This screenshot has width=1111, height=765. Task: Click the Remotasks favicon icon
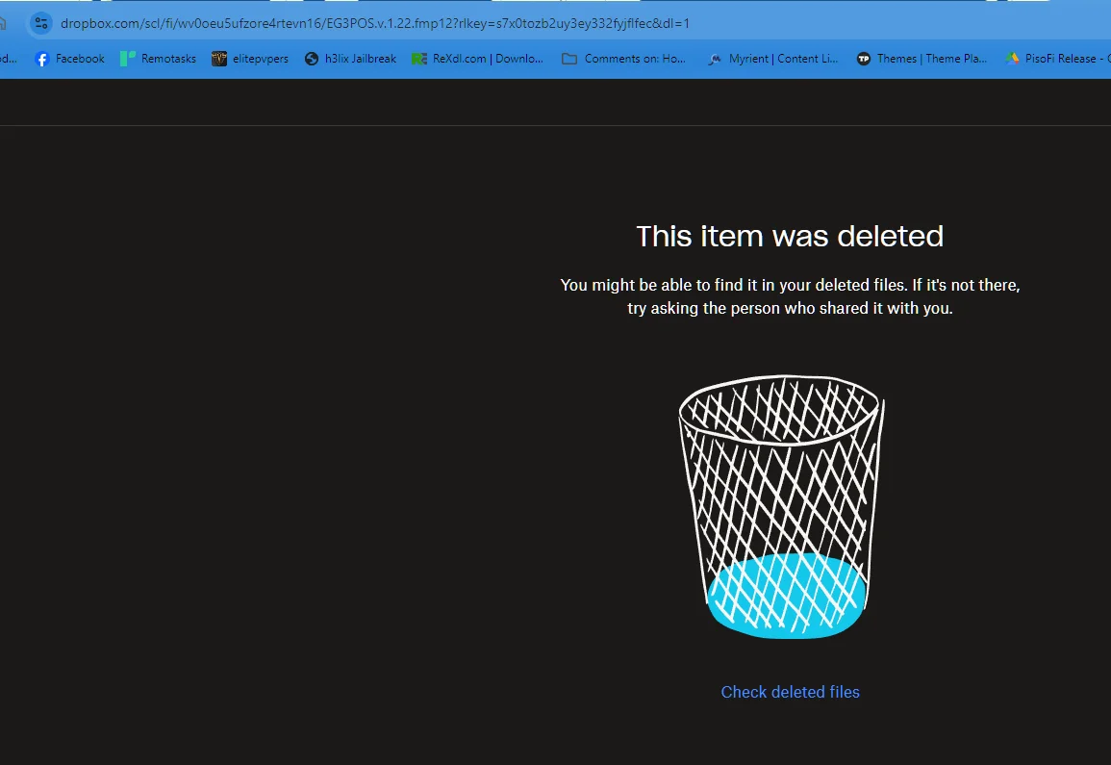pos(128,59)
